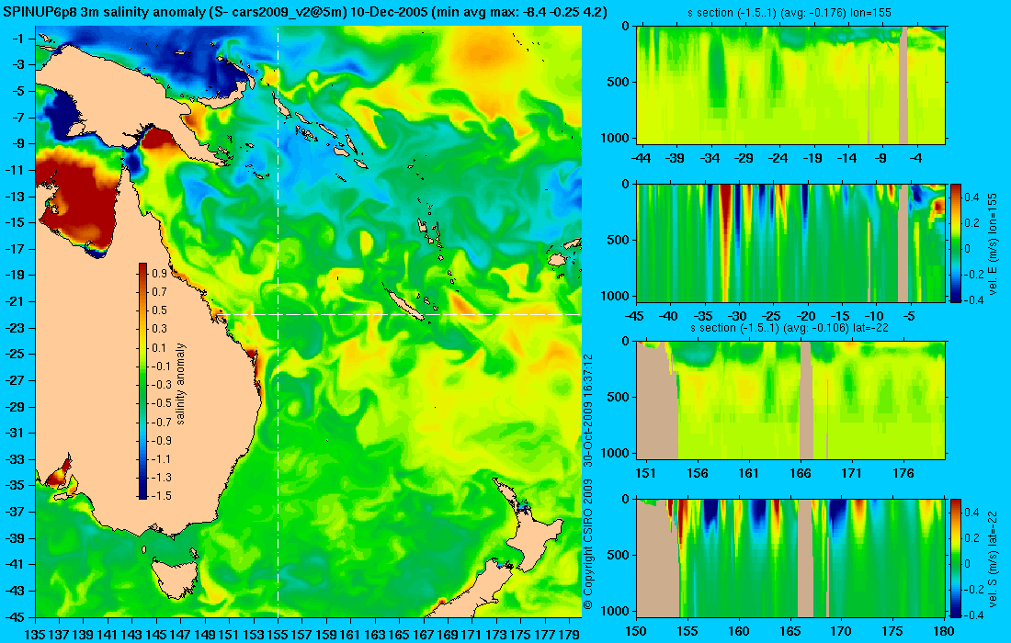Click the eastward velocity section plot
This screenshot has height=643, width=1011.
click(791, 243)
